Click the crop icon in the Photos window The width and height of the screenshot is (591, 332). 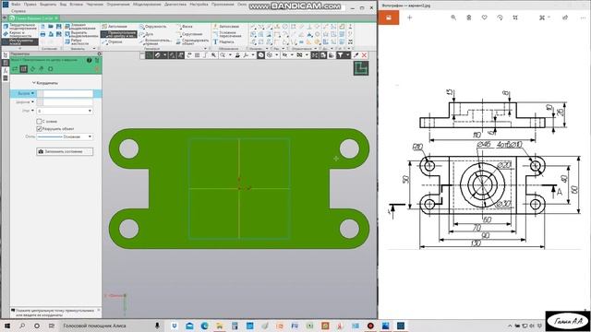point(515,18)
